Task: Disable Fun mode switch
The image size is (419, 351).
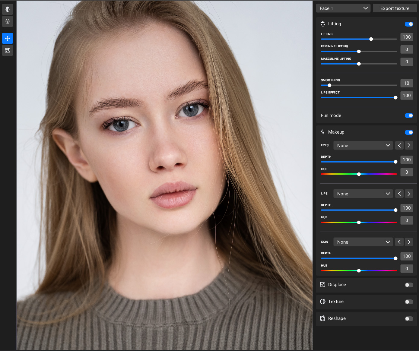Action: (409, 115)
